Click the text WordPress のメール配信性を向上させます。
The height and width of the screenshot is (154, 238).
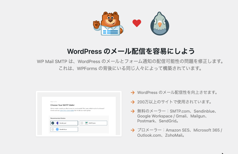[x=177, y=92]
